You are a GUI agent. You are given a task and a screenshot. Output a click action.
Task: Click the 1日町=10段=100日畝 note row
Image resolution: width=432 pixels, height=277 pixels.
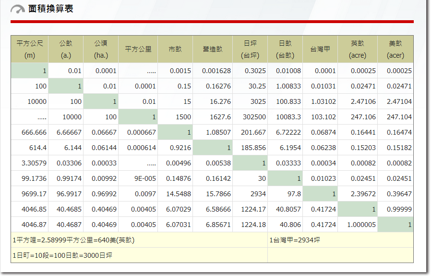(63, 255)
